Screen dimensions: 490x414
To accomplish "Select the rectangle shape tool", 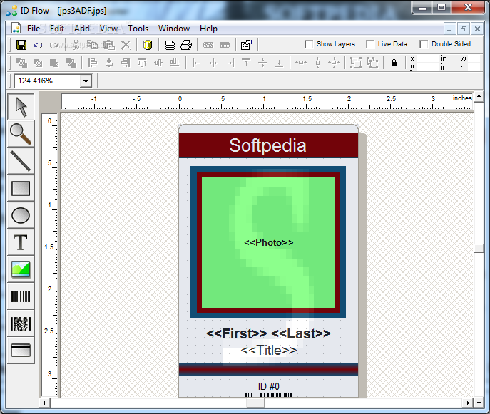I will point(21,188).
